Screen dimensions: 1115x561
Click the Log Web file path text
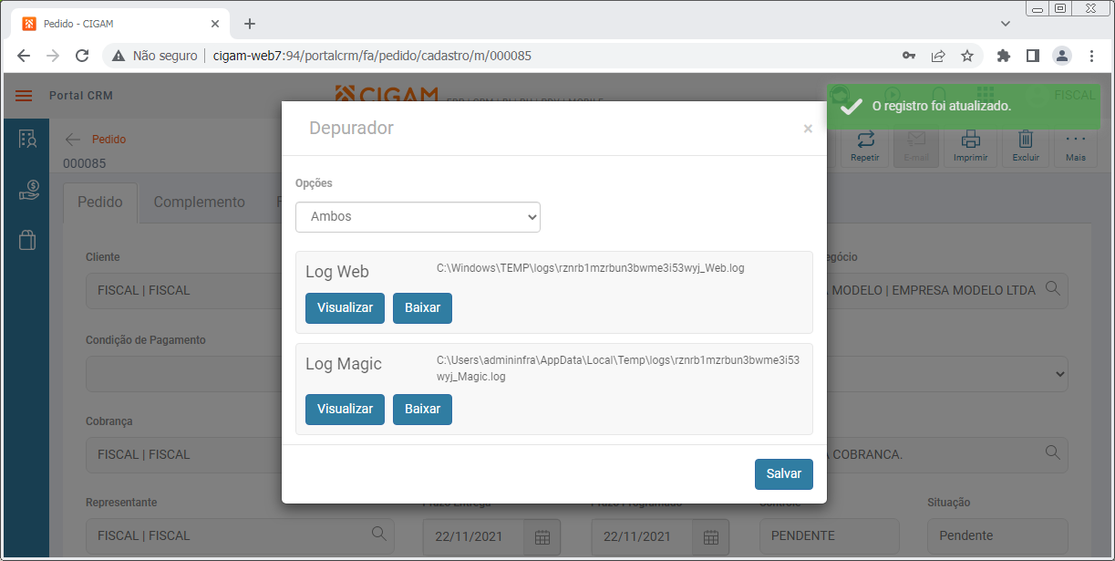click(x=591, y=268)
